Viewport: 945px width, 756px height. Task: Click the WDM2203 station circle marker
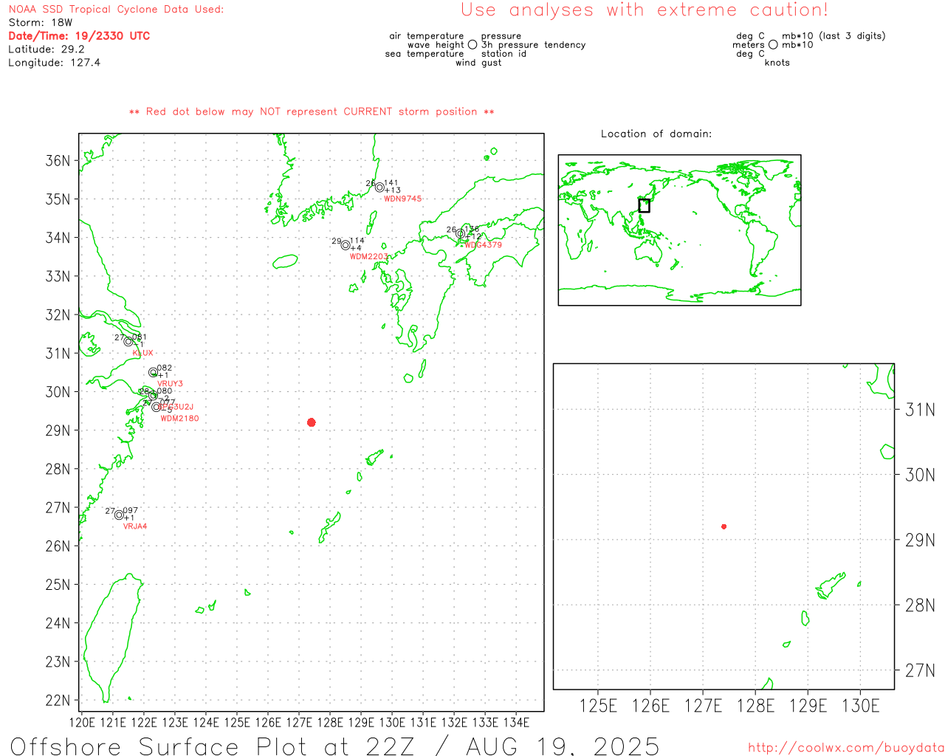pos(346,245)
